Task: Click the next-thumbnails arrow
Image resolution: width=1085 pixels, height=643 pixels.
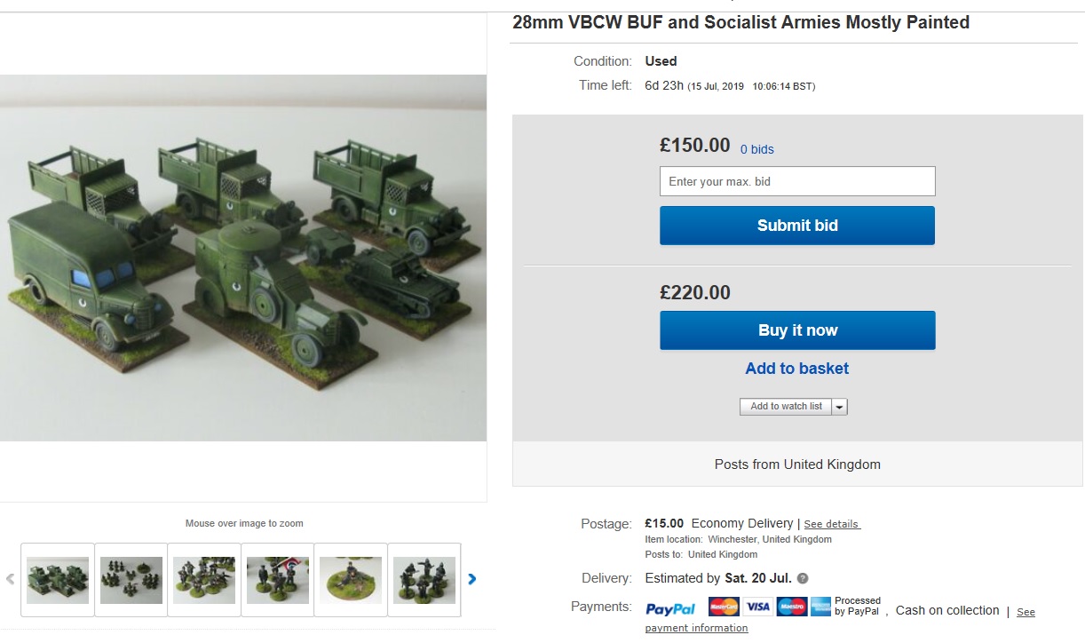Action: point(471,578)
